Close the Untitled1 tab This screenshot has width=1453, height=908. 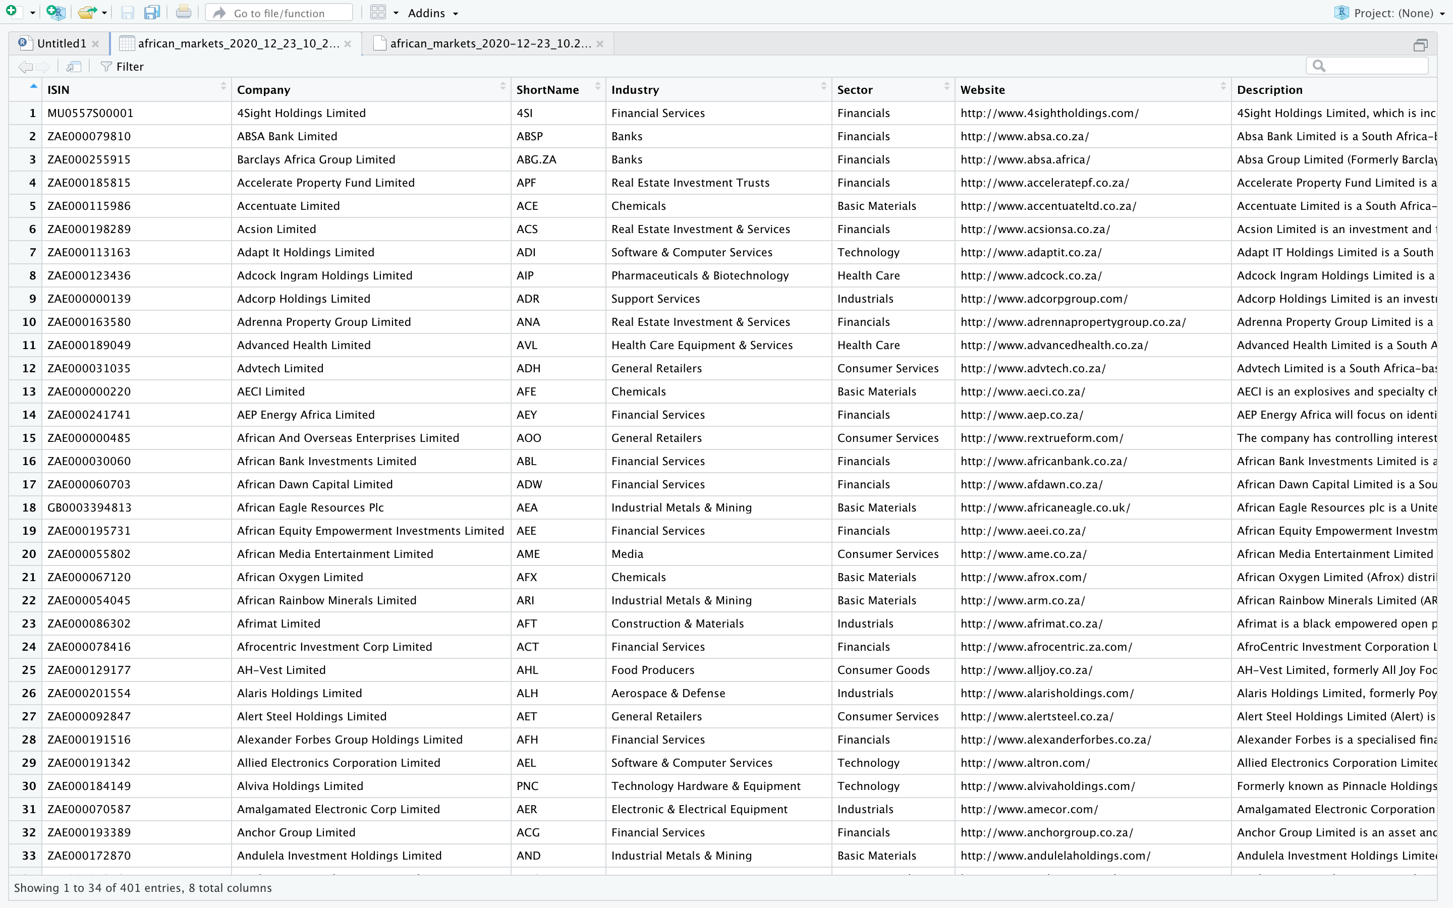(x=95, y=44)
